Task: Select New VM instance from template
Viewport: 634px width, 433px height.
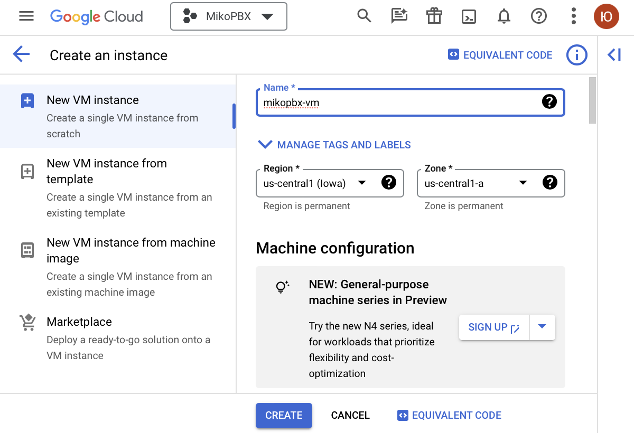Action: (107, 172)
